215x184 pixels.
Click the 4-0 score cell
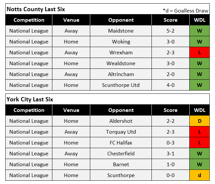coord(170,85)
